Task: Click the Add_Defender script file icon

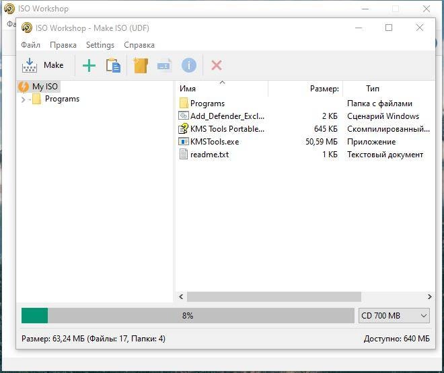Action: 184,116
